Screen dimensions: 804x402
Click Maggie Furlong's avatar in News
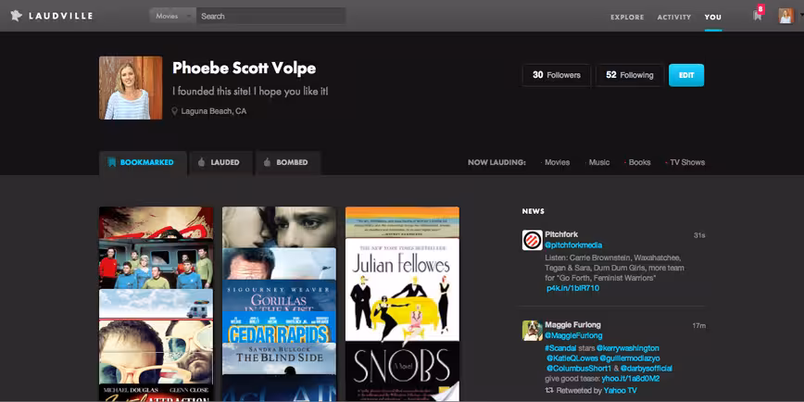tap(533, 330)
